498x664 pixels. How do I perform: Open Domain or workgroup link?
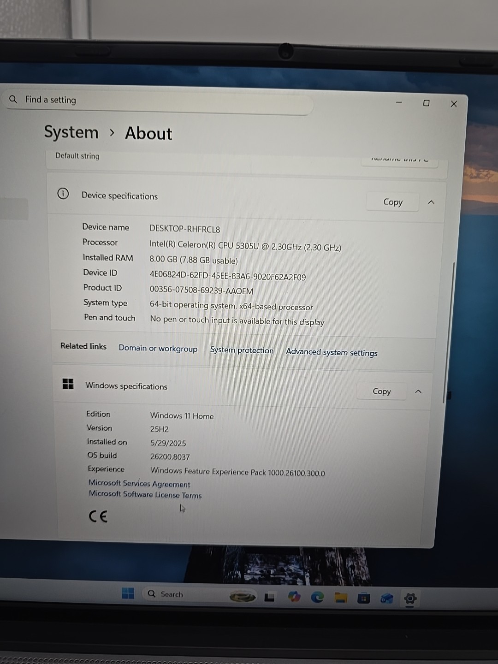coord(158,349)
